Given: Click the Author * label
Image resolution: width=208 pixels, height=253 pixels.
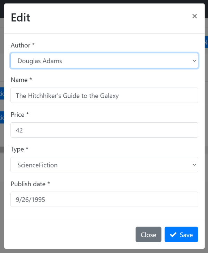Looking at the screenshot, I should pos(23,45).
